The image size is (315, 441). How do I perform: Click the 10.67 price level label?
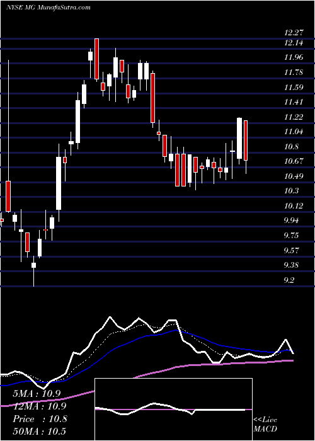pos(294,161)
